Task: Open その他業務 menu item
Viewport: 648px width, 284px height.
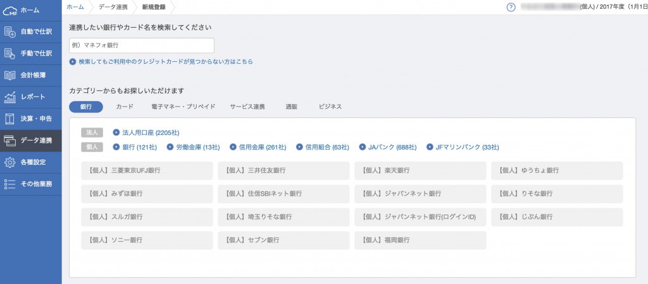Action: click(x=31, y=184)
